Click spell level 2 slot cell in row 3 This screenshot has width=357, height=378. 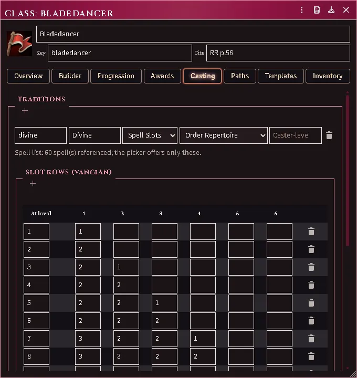click(x=126, y=267)
